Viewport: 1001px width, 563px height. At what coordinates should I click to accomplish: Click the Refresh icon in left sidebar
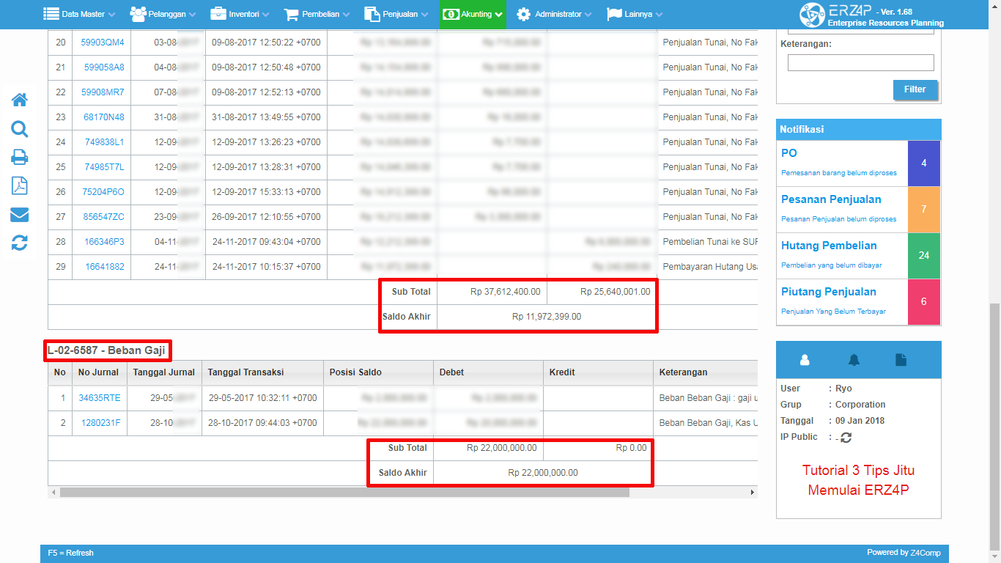[20, 243]
